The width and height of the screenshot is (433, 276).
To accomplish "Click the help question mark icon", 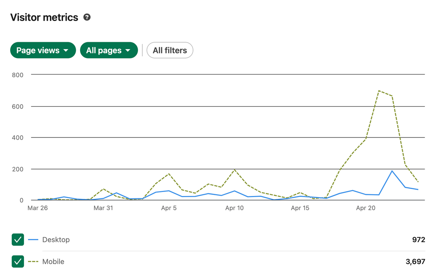I will (x=87, y=17).
